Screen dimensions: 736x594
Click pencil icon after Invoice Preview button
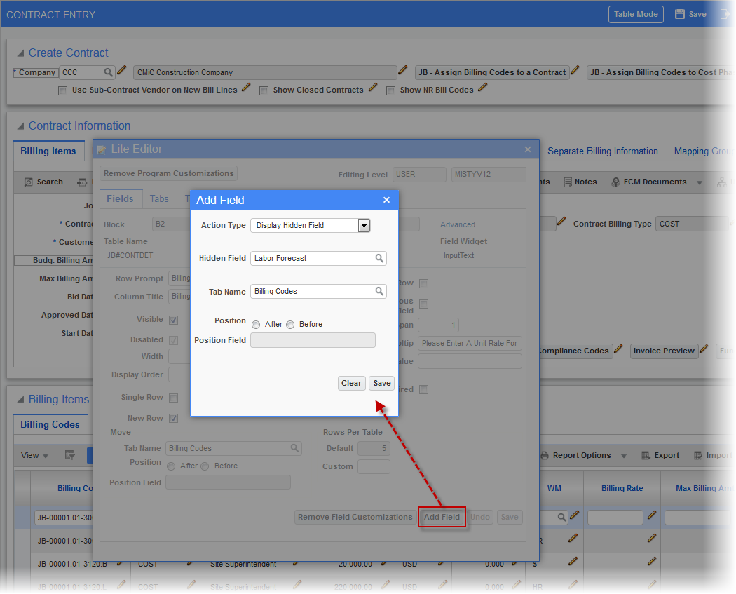pyautogui.click(x=704, y=349)
